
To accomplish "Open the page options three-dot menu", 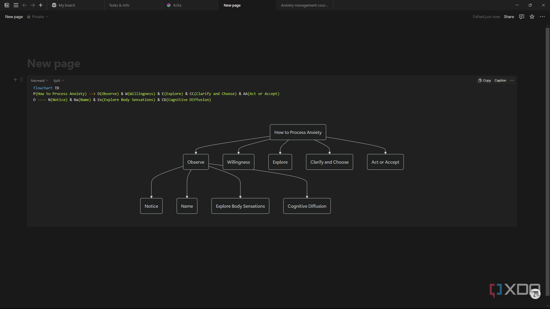I will pos(542,17).
